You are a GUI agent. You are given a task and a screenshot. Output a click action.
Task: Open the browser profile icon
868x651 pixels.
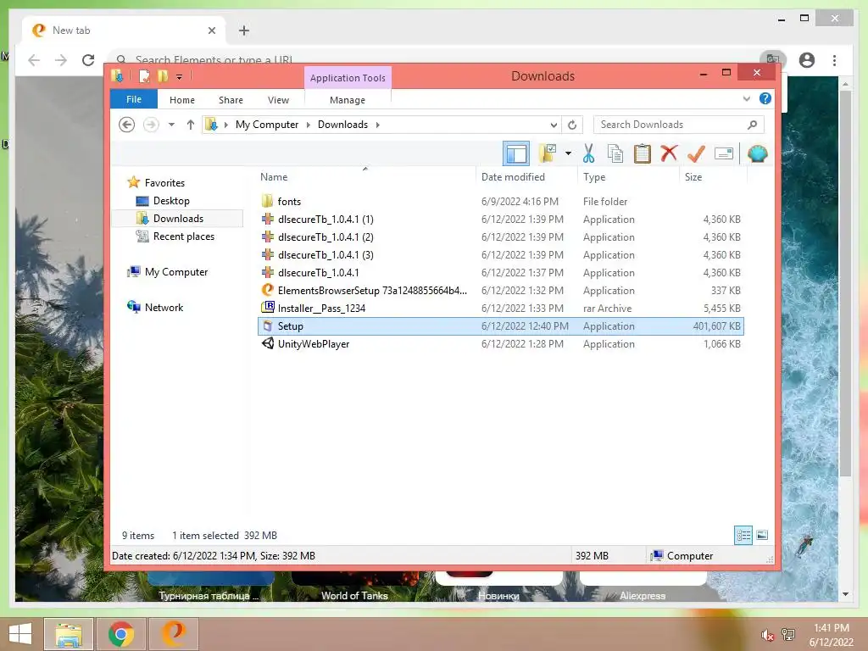807,60
